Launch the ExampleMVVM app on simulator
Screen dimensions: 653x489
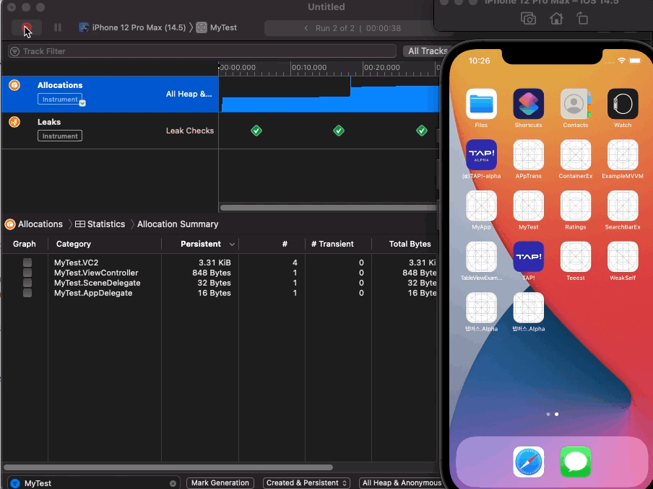pyautogui.click(x=623, y=154)
